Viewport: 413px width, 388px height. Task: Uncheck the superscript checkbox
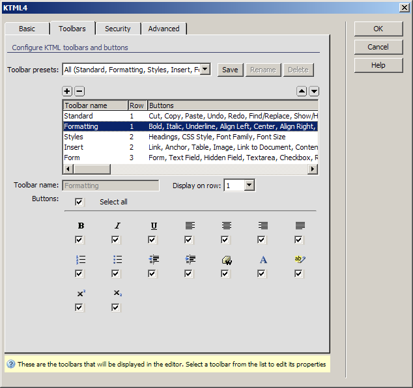[x=79, y=307]
